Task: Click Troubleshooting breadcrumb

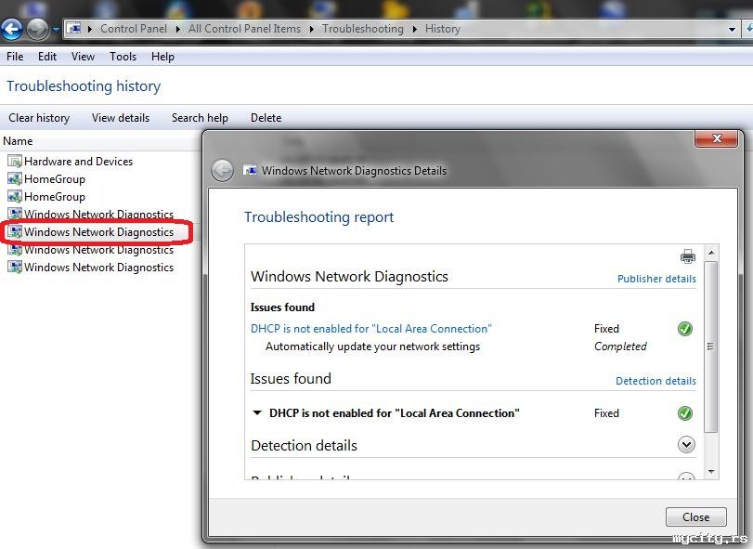Action: 363,29
